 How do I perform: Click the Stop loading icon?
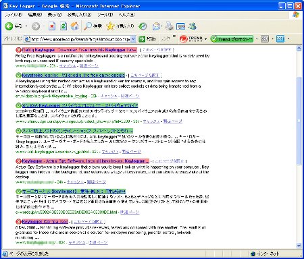[52, 26]
